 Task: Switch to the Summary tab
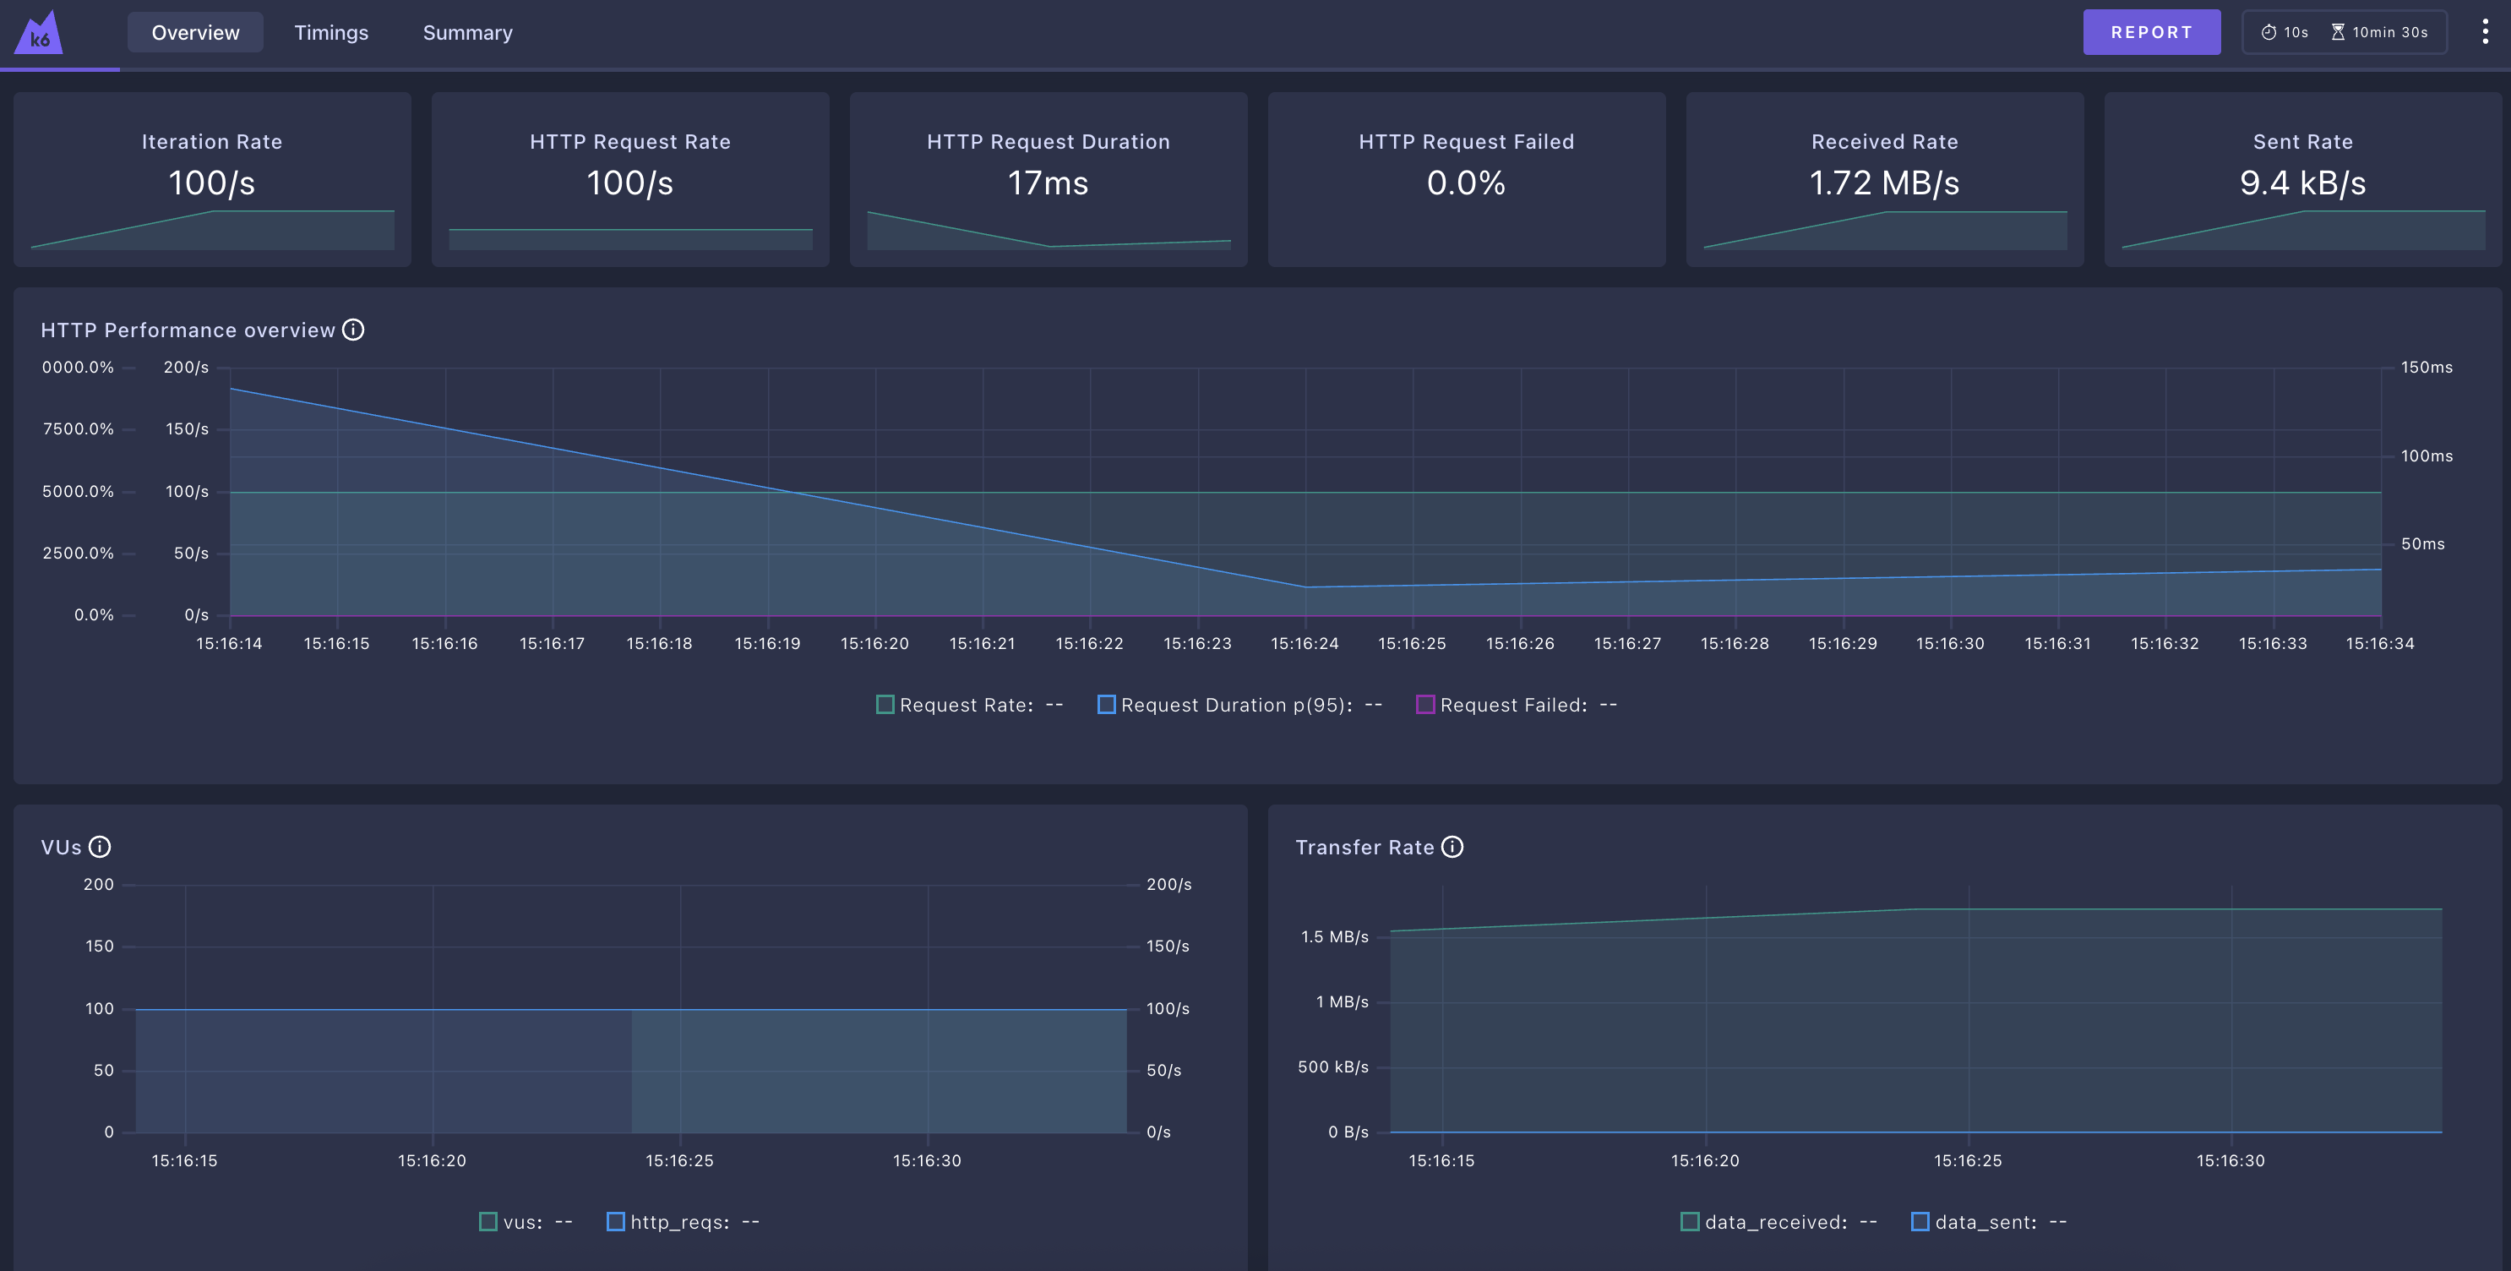tap(468, 32)
